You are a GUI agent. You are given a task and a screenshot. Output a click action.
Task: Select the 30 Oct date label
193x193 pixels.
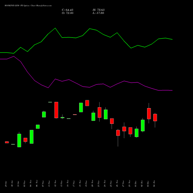[12, 184]
